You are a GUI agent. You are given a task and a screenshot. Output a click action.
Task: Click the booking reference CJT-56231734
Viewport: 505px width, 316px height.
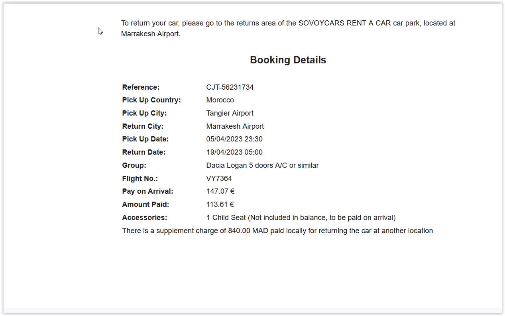pyautogui.click(x=230, y=87)
